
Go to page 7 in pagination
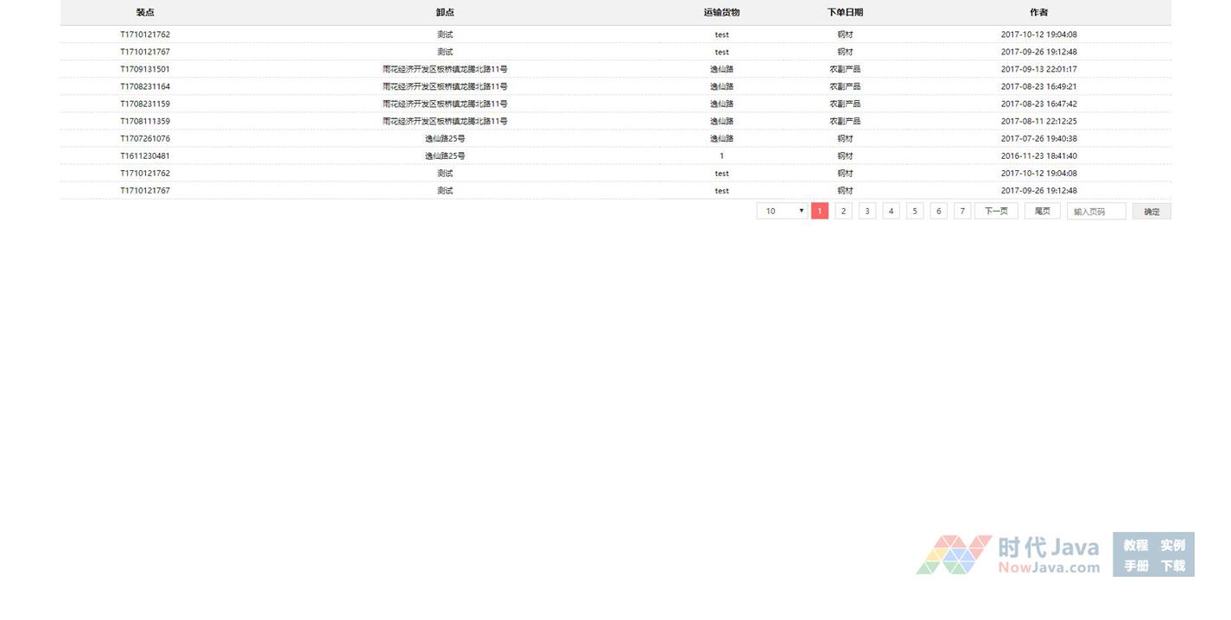[x=962, y=211]
